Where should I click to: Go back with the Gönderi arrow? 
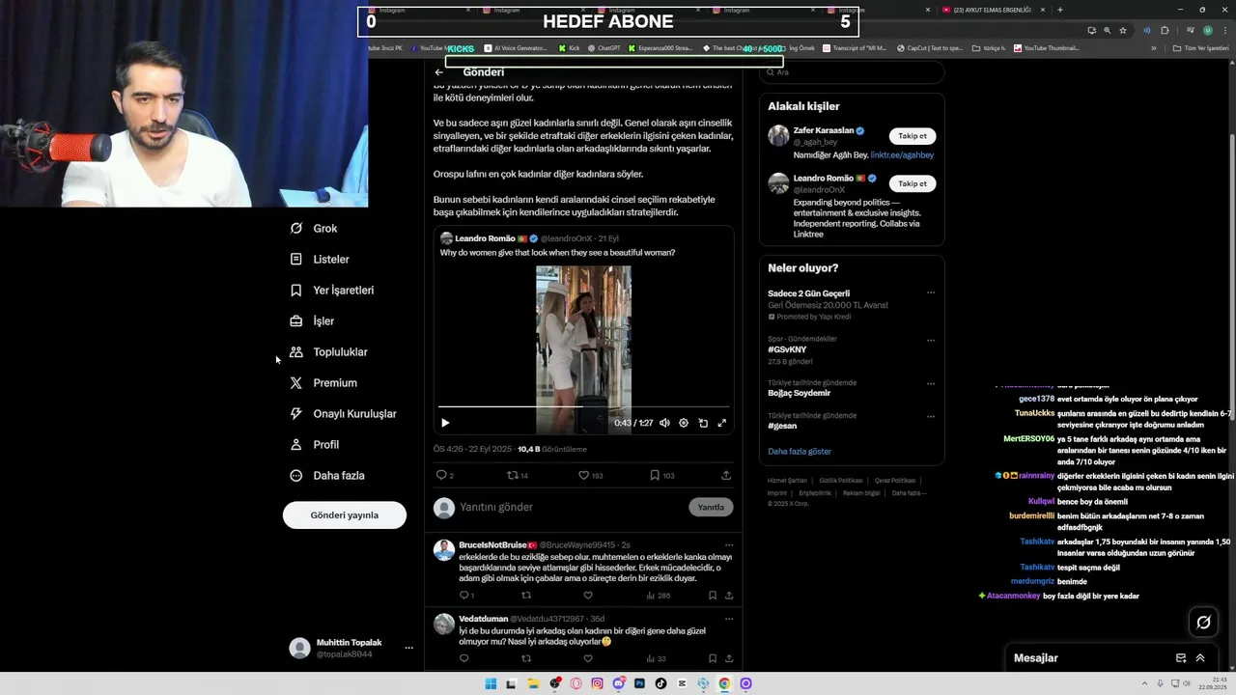tap(439, 72)
